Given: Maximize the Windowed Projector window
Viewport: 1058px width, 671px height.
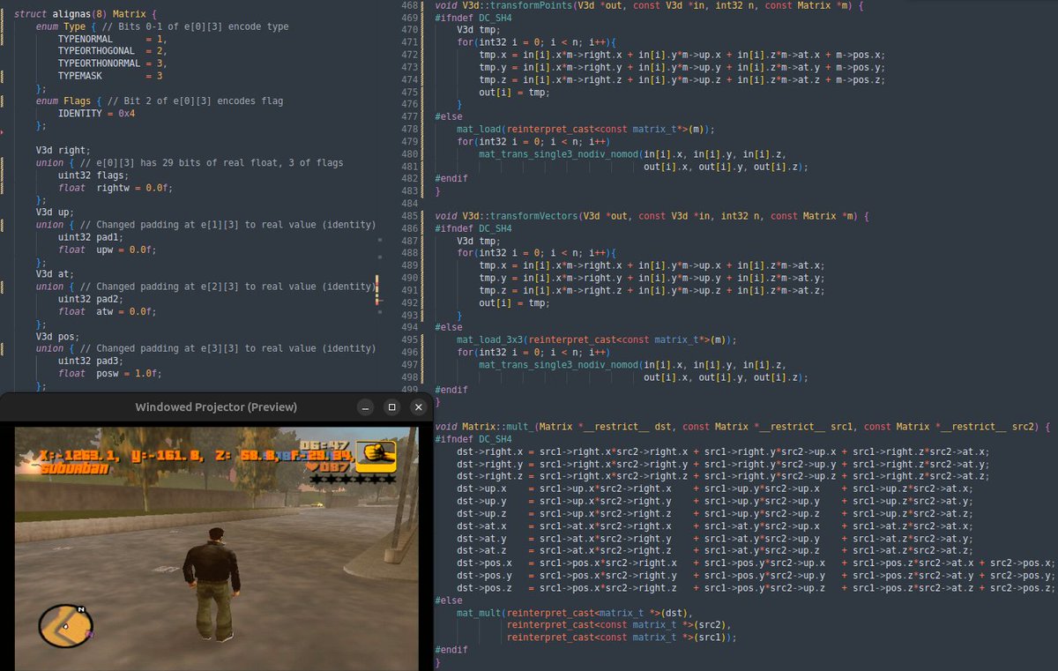Looking at the screenshot, I should 392,406.
